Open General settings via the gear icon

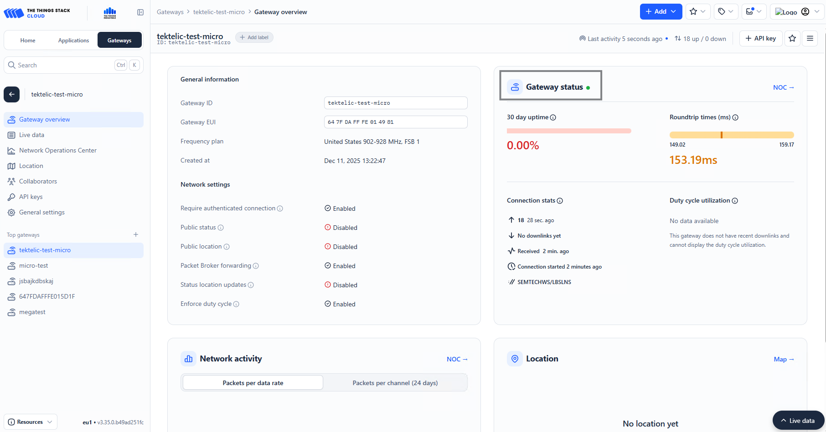[x=11, y=212]
